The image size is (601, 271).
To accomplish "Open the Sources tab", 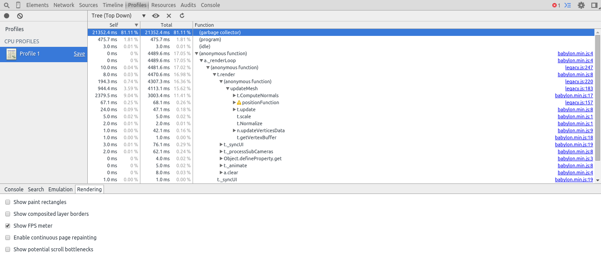I will tap(89, 5).
